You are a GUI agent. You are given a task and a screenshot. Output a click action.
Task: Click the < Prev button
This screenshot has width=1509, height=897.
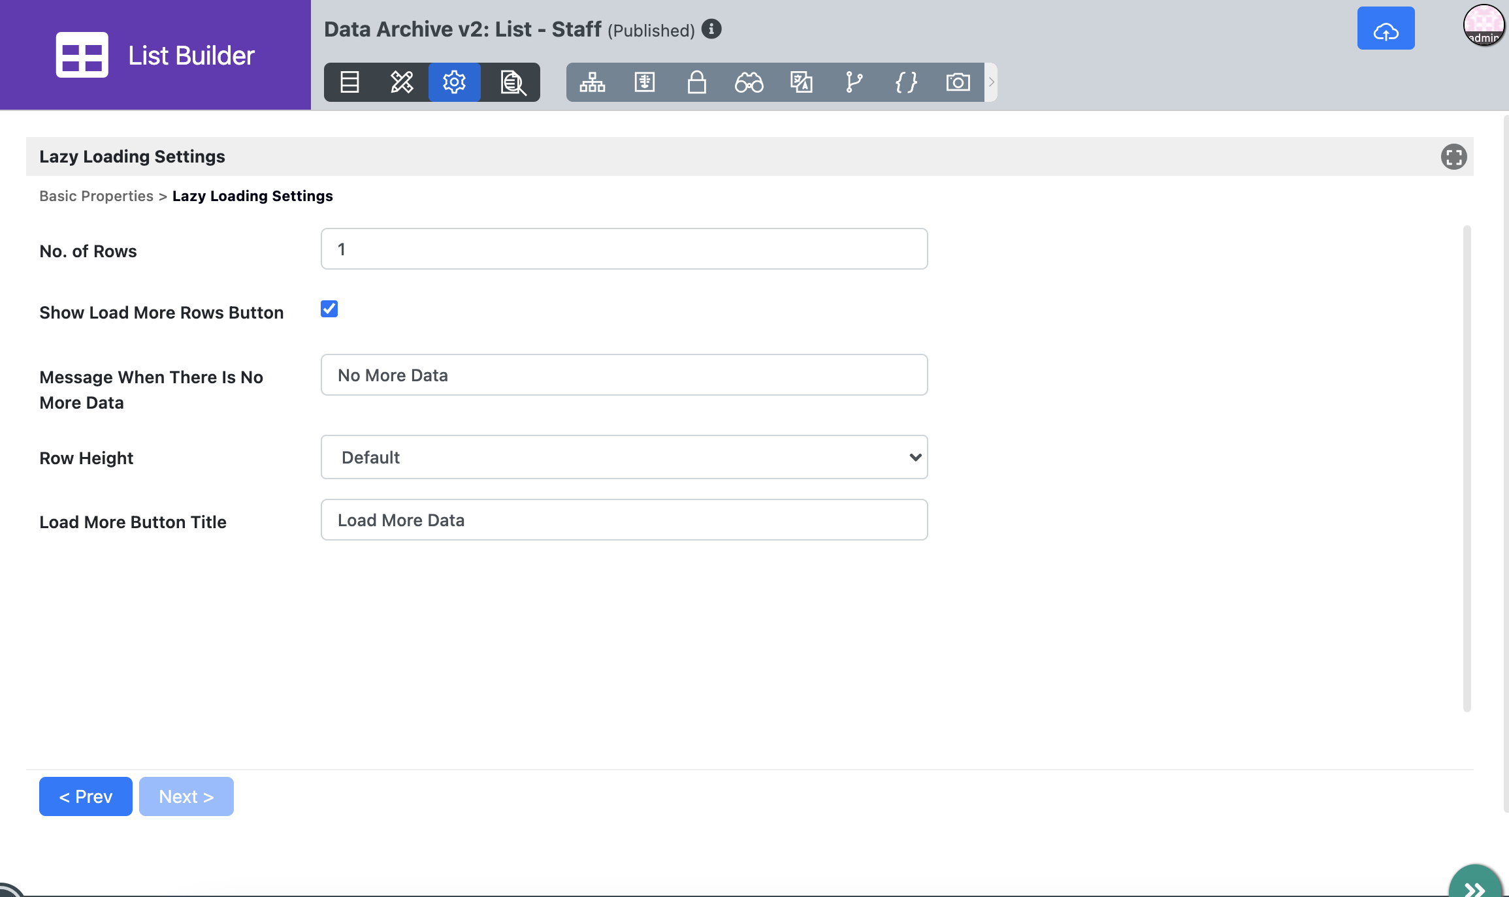pyautogui.click(x=86, y=796)
